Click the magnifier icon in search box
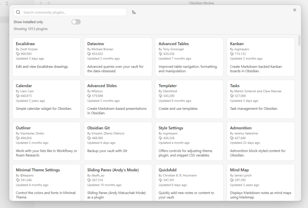 point(18,12)
